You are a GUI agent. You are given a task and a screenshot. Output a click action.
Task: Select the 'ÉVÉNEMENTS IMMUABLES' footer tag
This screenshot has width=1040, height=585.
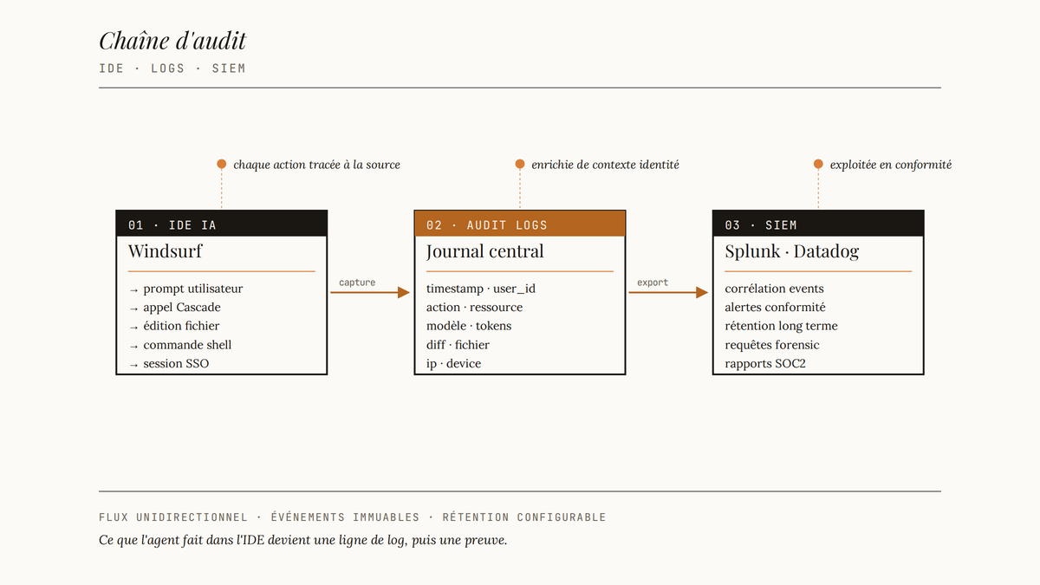coord(345,517)
